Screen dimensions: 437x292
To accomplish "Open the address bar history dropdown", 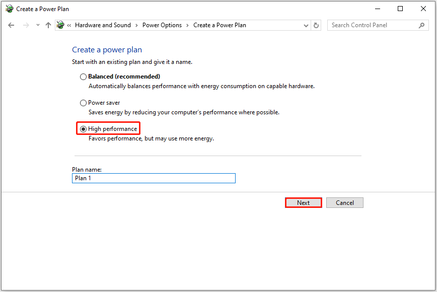I will (306, 25).
